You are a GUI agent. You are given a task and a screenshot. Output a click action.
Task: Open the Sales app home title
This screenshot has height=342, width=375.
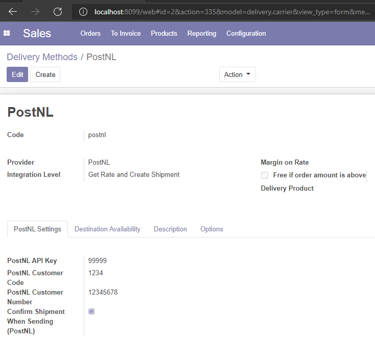(x=37, y=33)
